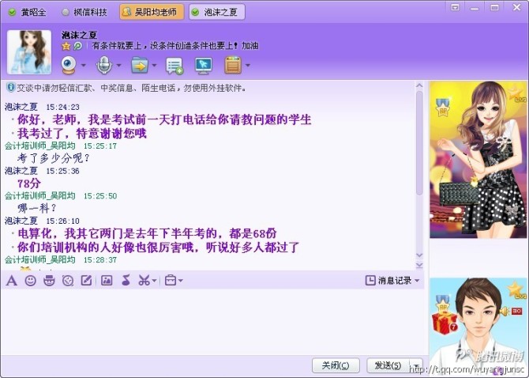Click the send file folder icon
Screen dimensions: 529x378
pos(140,65)
